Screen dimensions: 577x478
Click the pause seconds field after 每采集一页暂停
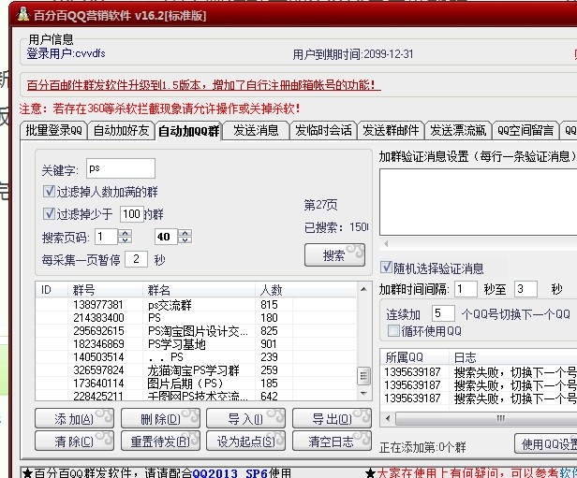(136, 259)
